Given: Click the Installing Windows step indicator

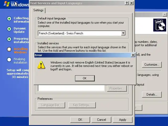Looking at the screenshot, I should pyautogui.click(x=9, y=49).
